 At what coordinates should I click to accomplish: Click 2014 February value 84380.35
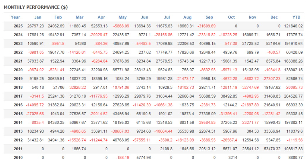(56, 122)
